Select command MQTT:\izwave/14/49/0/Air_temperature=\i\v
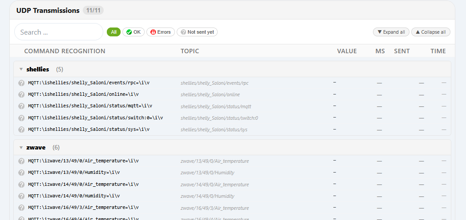466x220 pixels. coord(84,184)
